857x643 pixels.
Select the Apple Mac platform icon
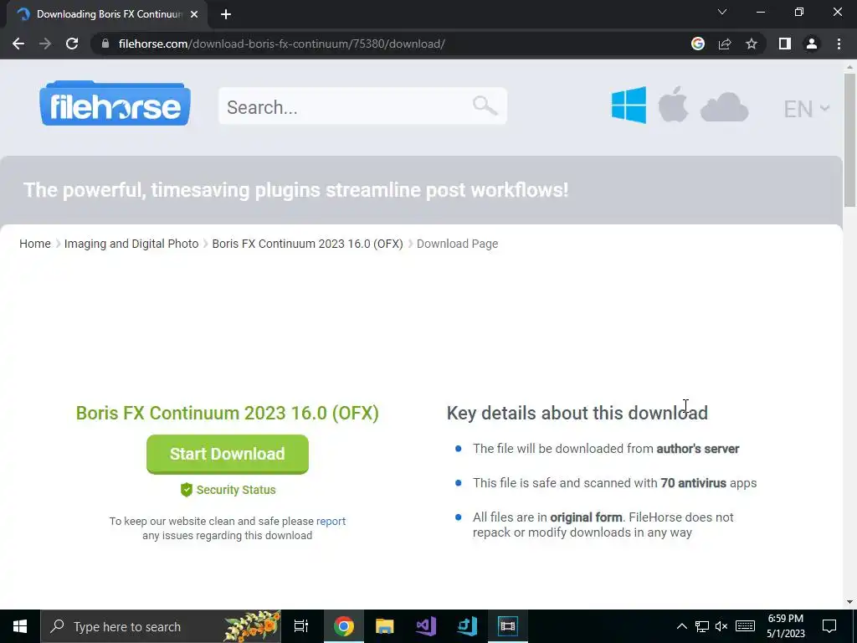coord(673,105)
